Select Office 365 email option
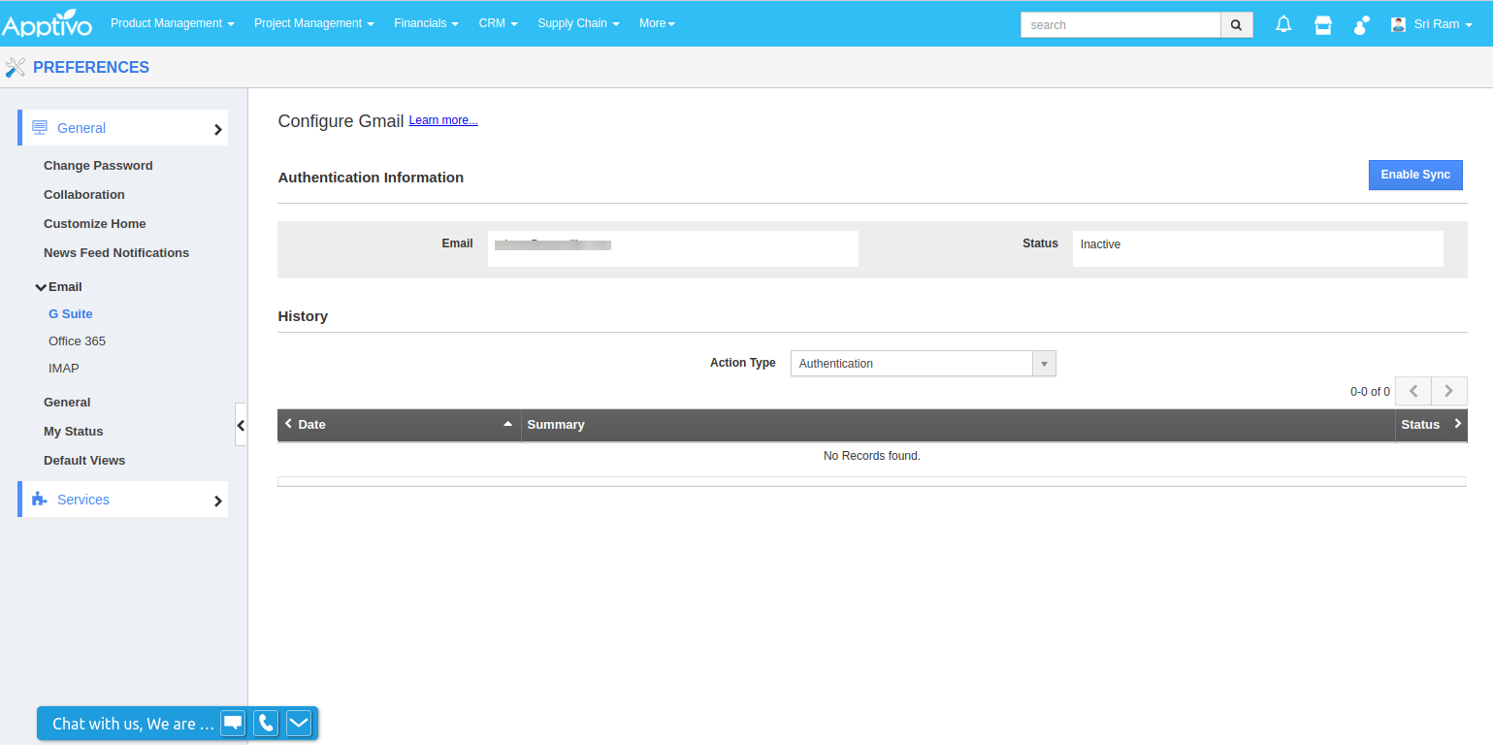This screenshot has width=1493, height=745. [78, 341]
